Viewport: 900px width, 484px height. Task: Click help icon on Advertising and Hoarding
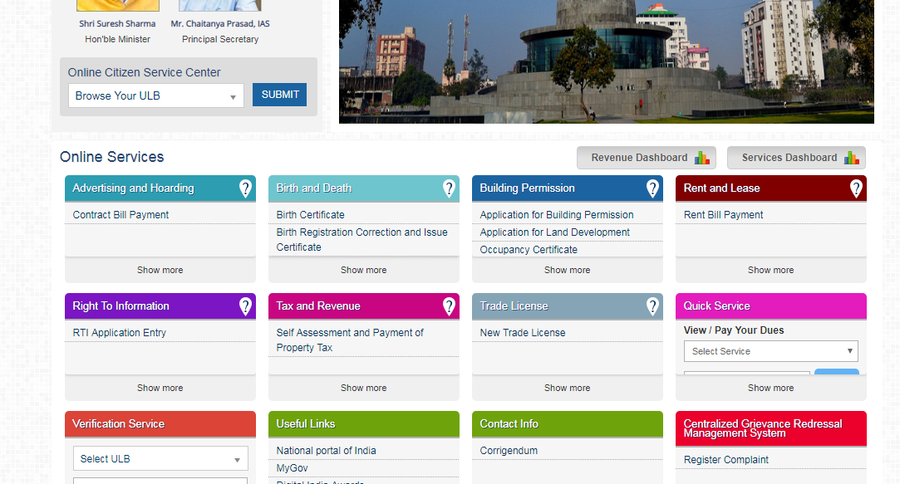pos(245,188)
